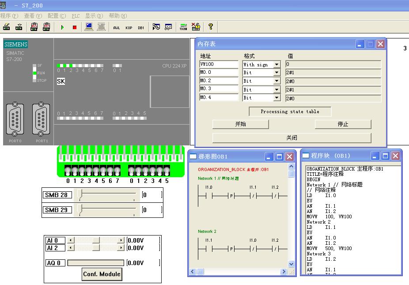Screen dimensions: 409x285
Task: Click the green Run PLC arrow icon
Action: point(62,27)
